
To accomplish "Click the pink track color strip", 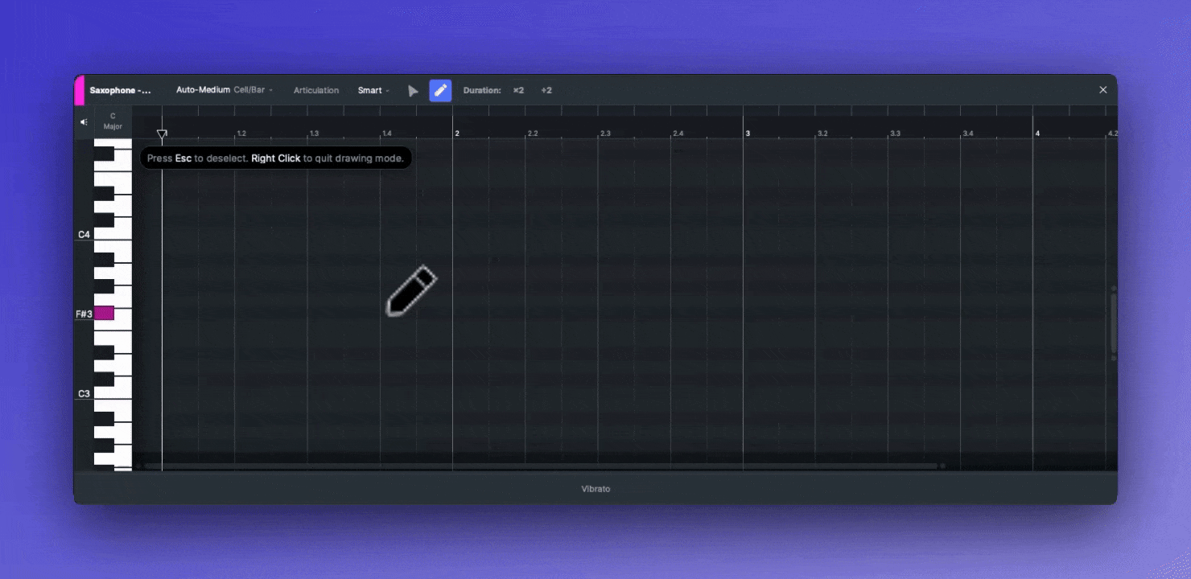I will (79, 90).
